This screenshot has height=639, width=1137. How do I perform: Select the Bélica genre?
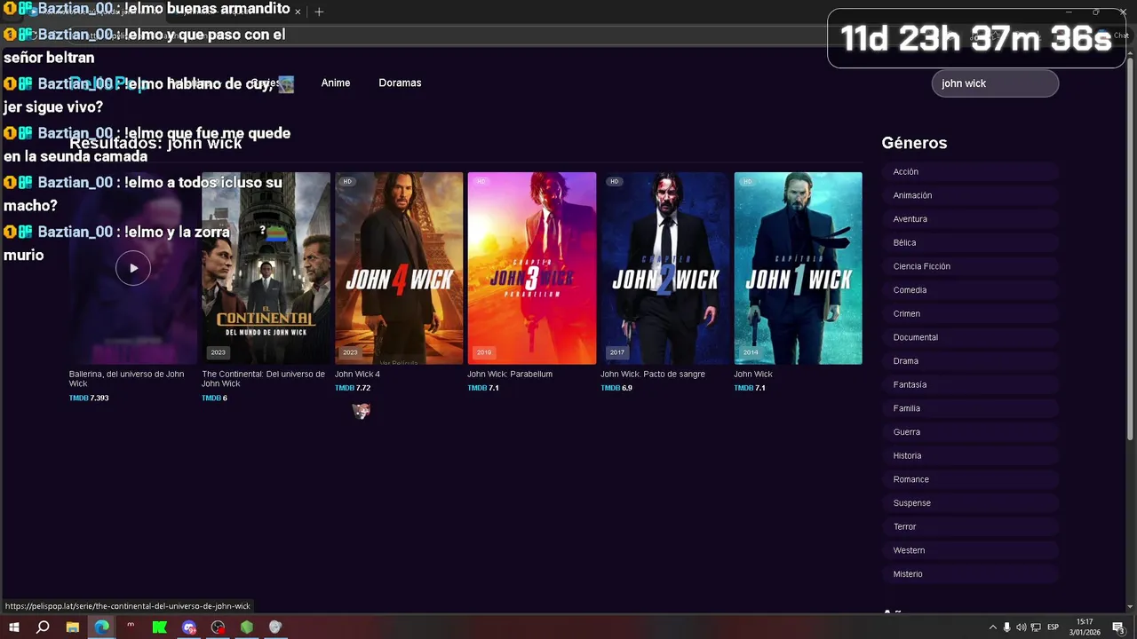[x=970, y=243]
